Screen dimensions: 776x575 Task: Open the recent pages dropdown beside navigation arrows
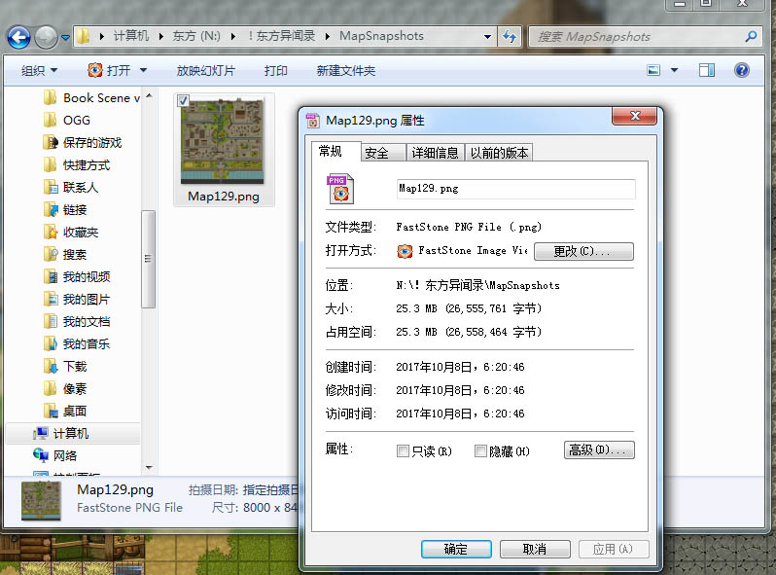[65, 37]
